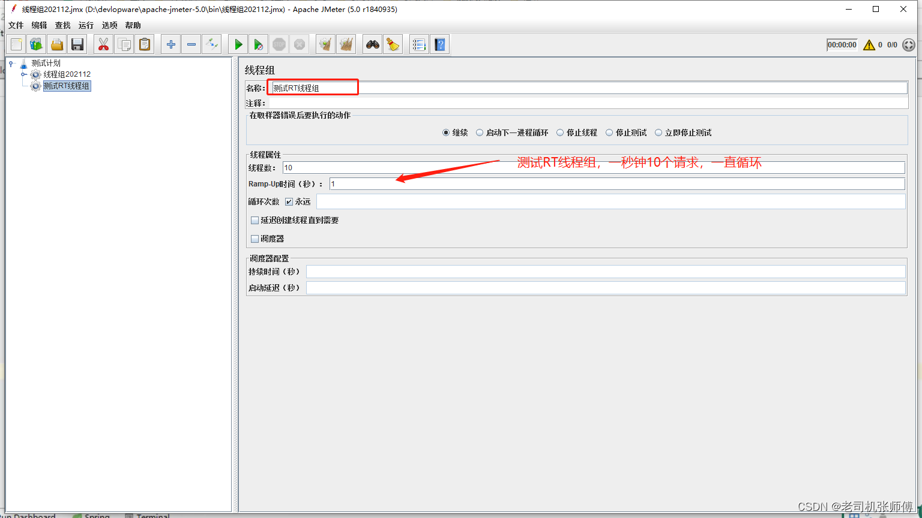Viewport: 922px width, 518px height.
Task: Select the 停止测试 radio option
Action: point(609,132)
